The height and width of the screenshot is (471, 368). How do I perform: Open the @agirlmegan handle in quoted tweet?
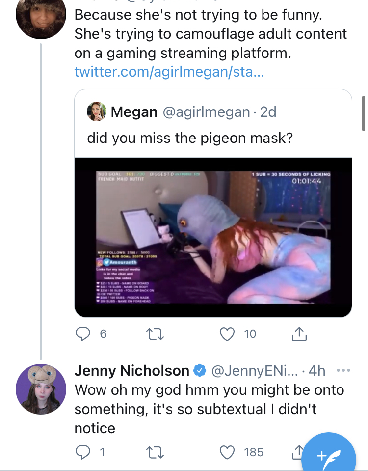click(x=206, y=112)
